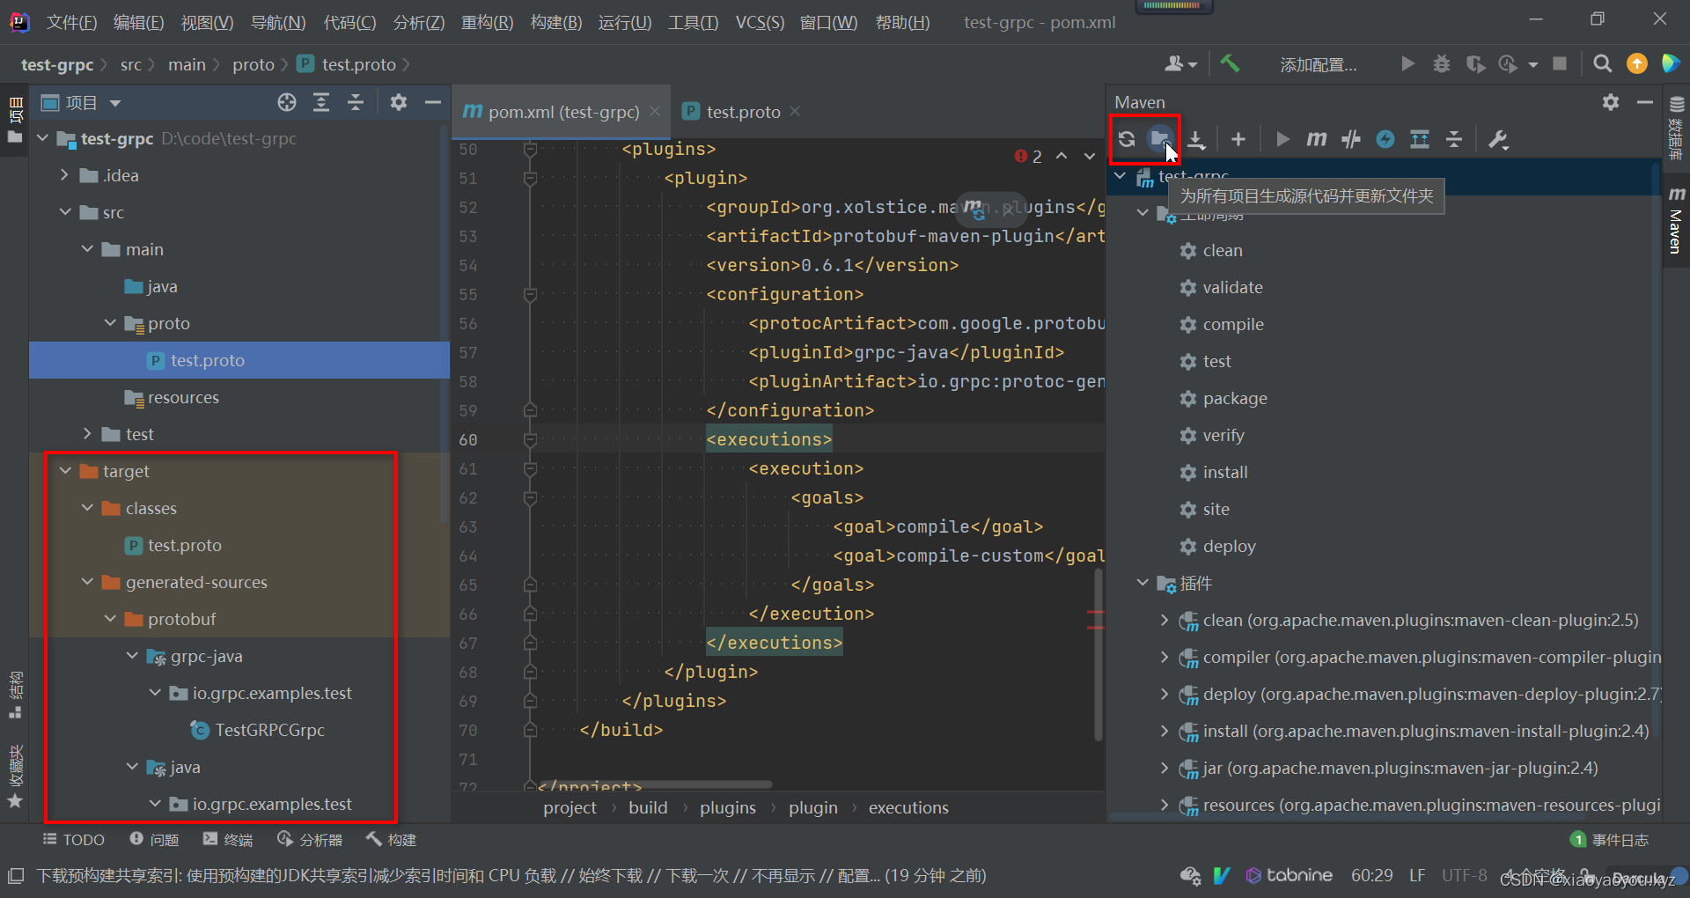Collapse the generated-sources folder
This screenshot has height=898, width=1690.
click(x=87, y=582)
